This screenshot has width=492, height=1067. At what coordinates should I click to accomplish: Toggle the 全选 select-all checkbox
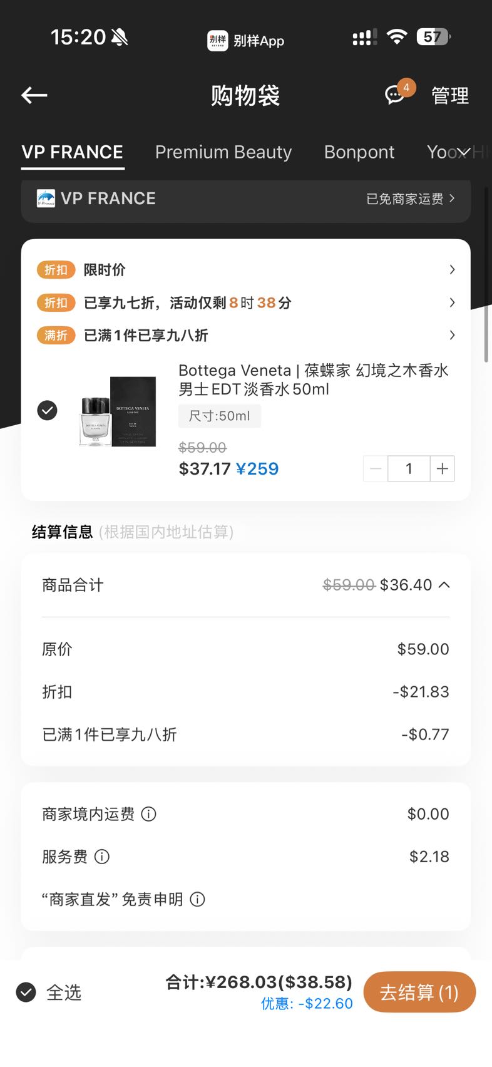pyautogui.click(x=26, y=992)
